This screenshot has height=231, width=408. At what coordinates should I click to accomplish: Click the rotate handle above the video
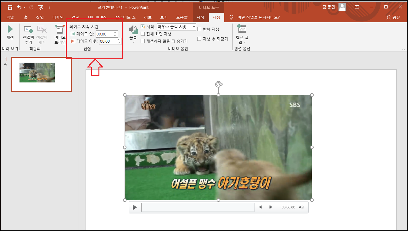(x=219, y=84)
